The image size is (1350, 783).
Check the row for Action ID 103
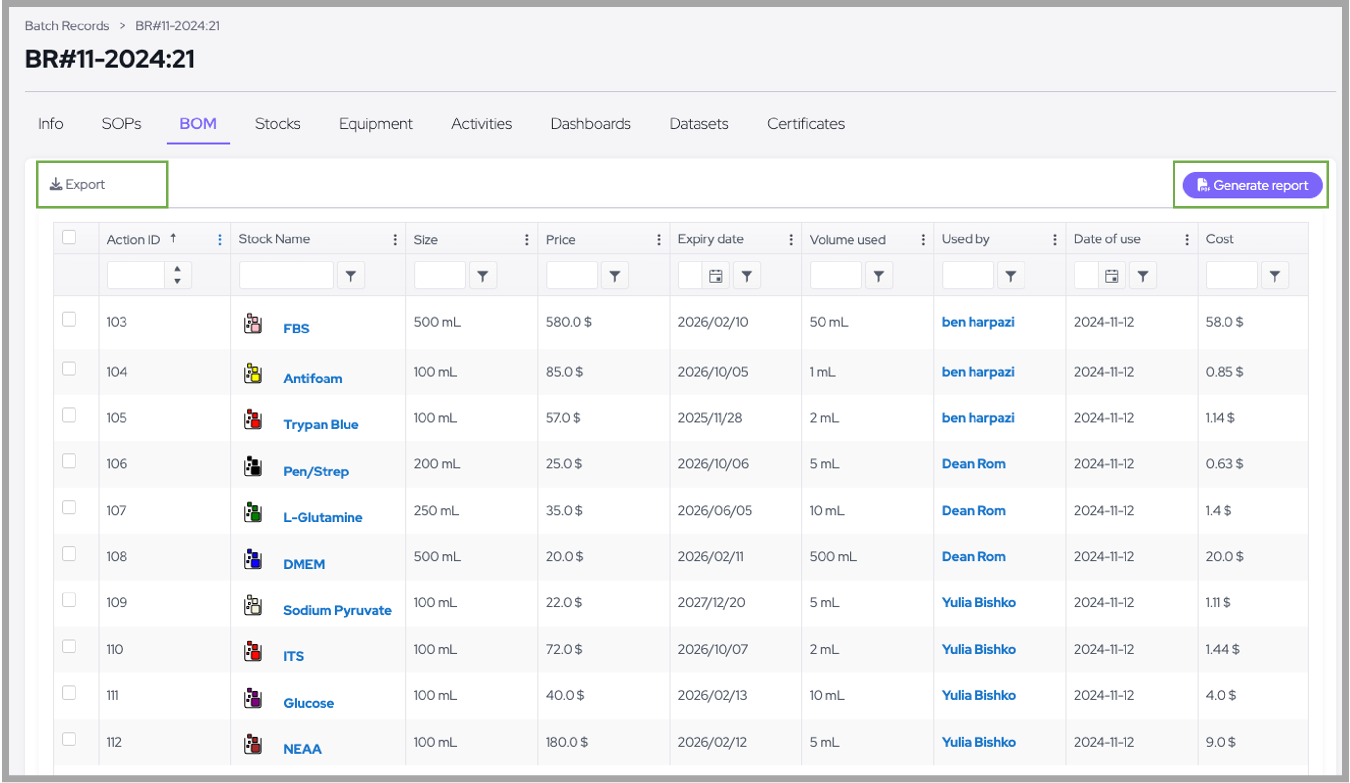coord(69,319)
